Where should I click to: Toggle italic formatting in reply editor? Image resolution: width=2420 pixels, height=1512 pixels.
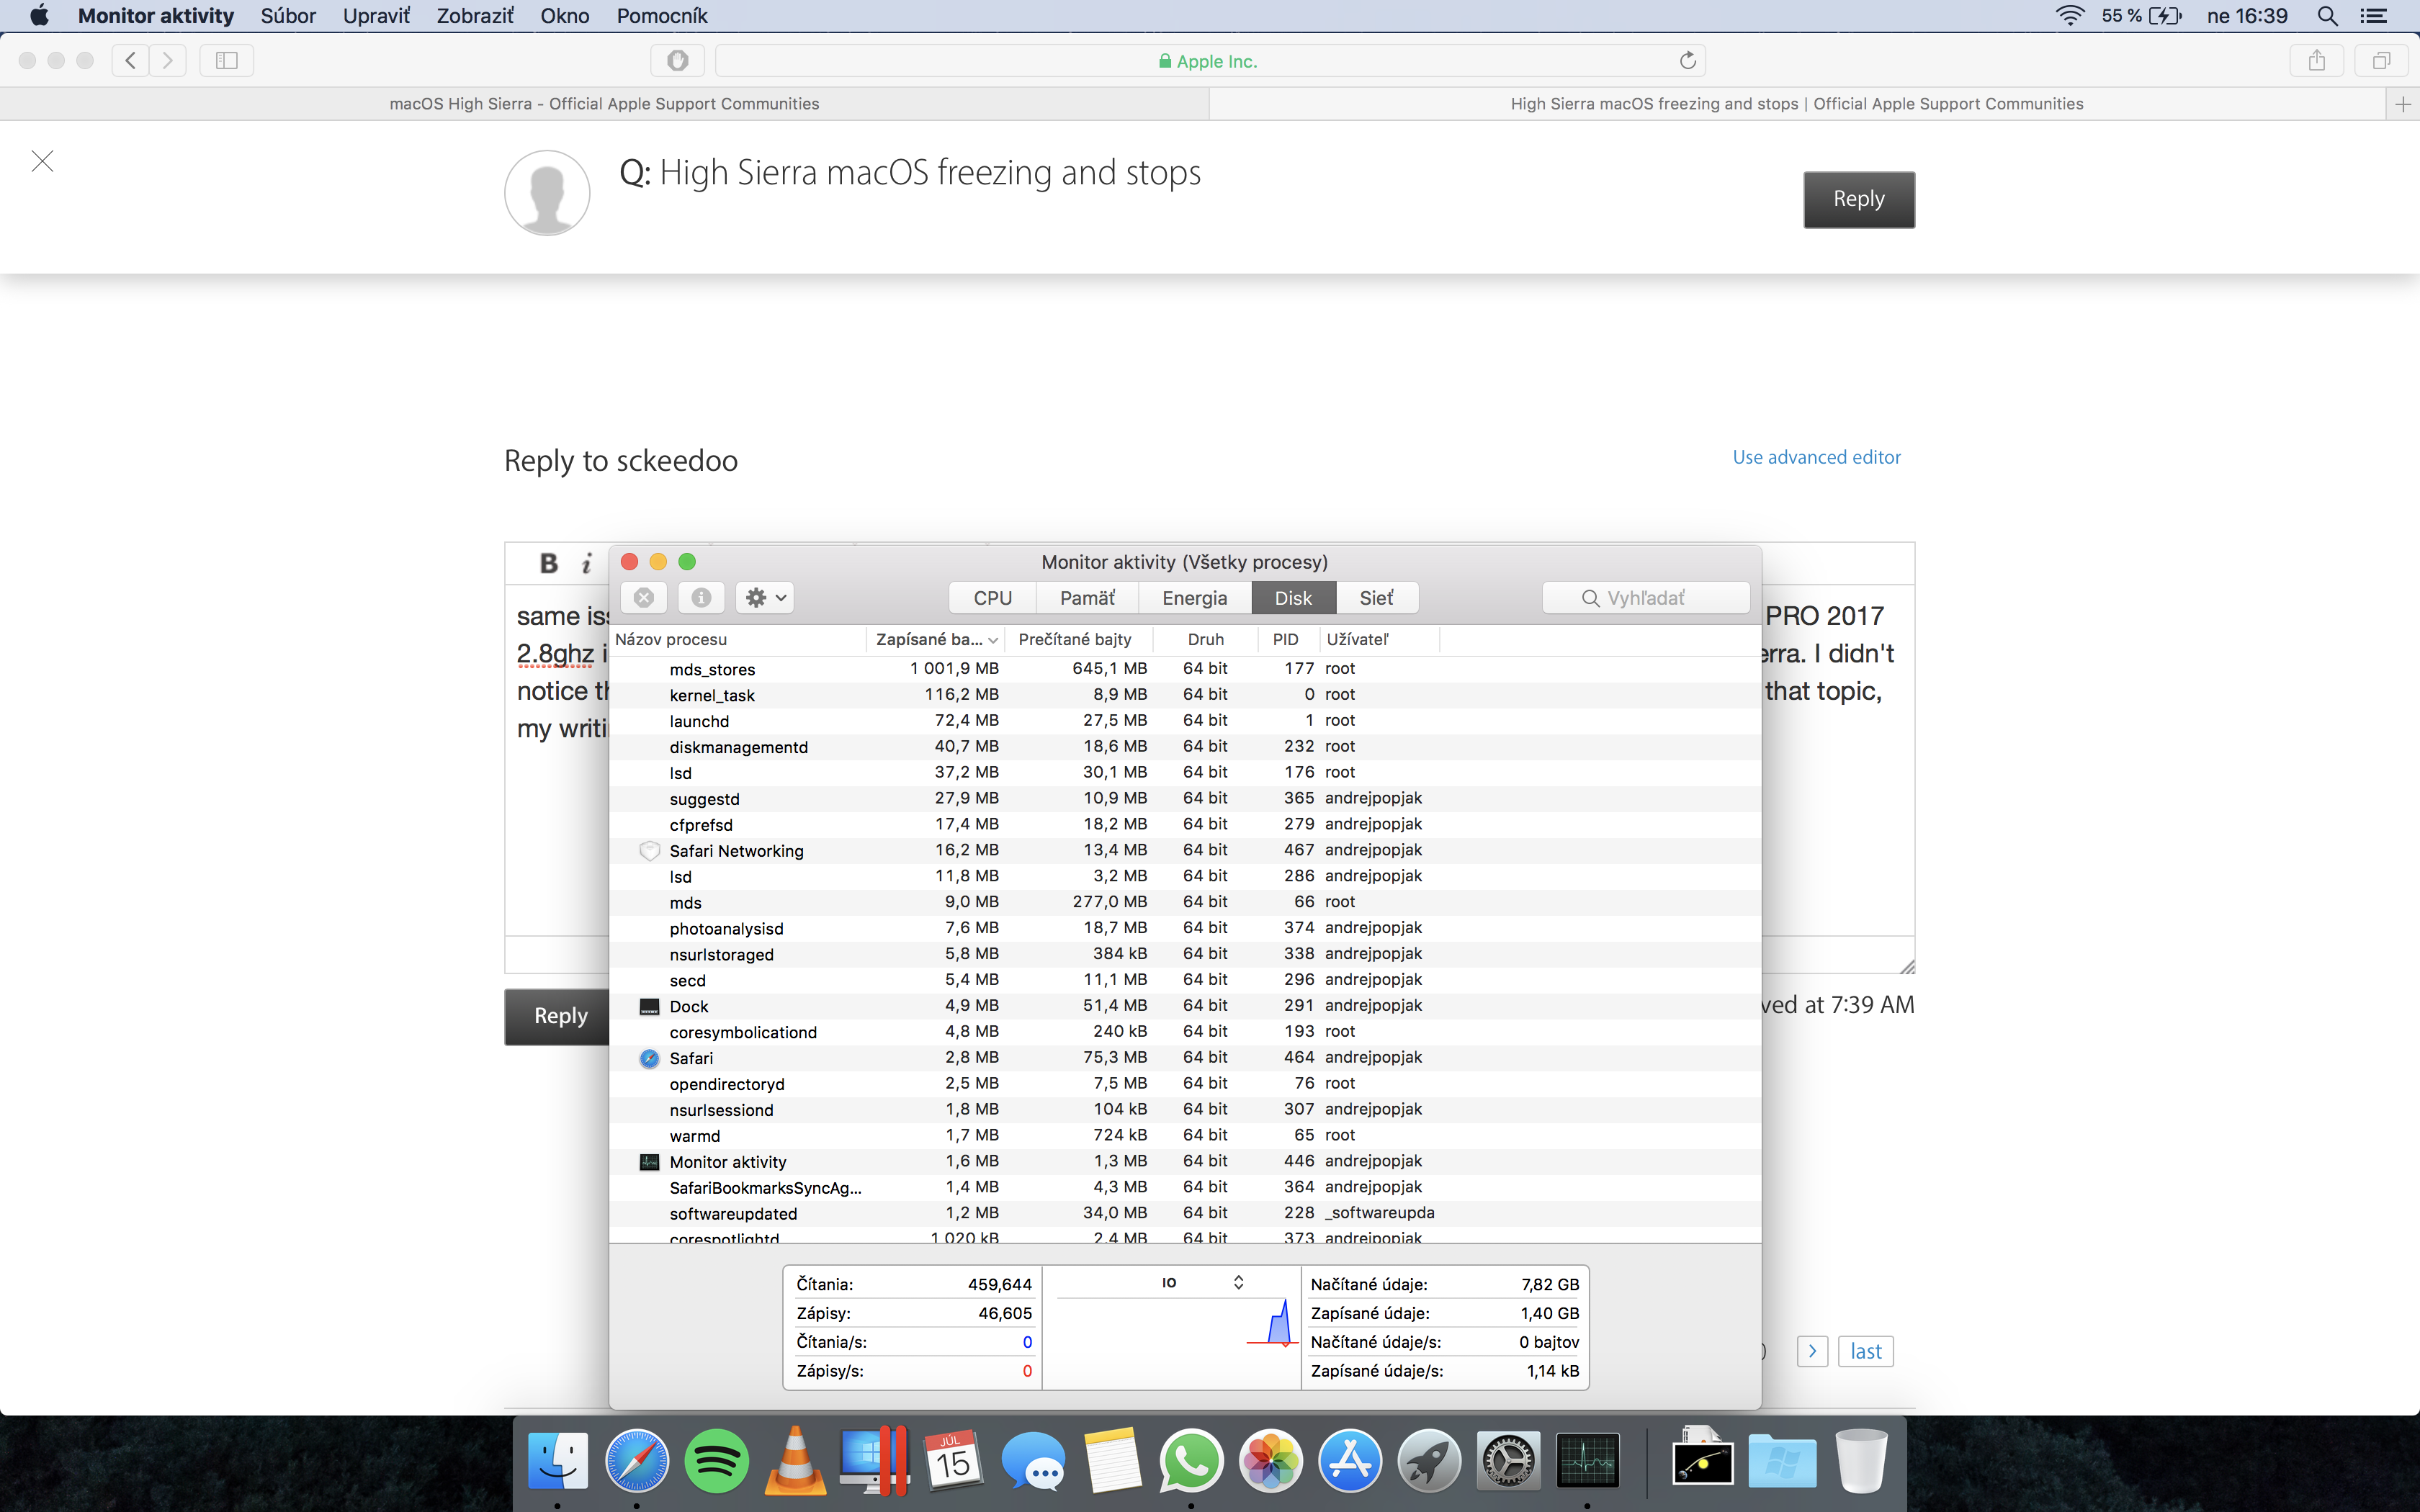pyautogui.click(x=587, y=564)
